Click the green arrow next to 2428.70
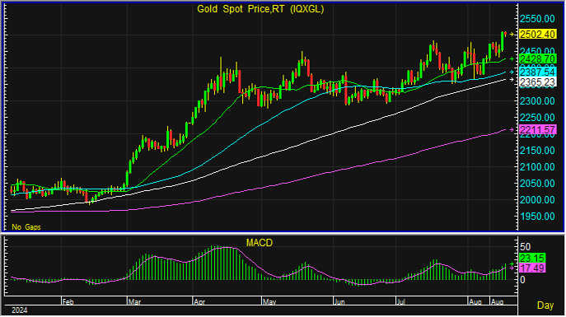 click(512, 58)
